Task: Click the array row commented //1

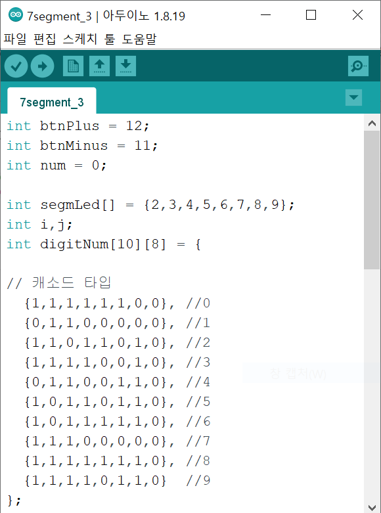Action: pos(117,323)
